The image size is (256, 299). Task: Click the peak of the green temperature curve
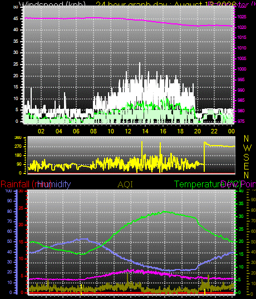coord(165,212)
